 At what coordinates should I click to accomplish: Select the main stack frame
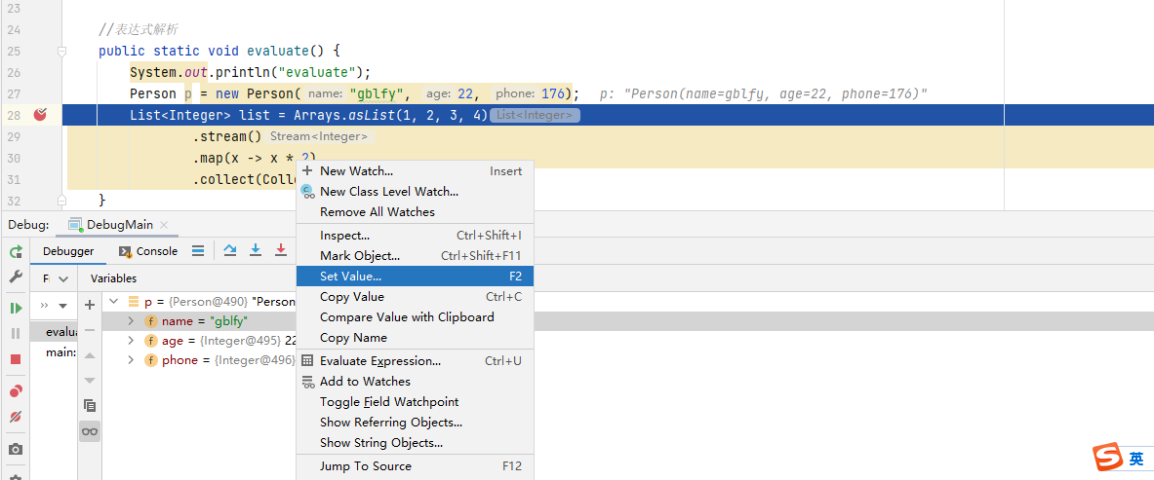tap(54, 352)
